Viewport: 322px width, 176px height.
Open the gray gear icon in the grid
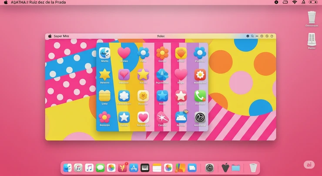coord(200,117)
